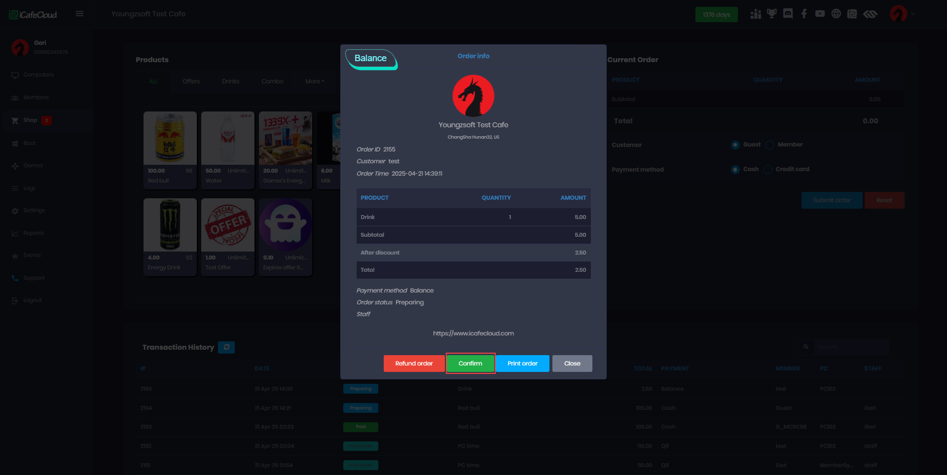This screenshot has height=475, width=947.
Task: Click the globe website icon in header
Action: [x=836, y=14]
